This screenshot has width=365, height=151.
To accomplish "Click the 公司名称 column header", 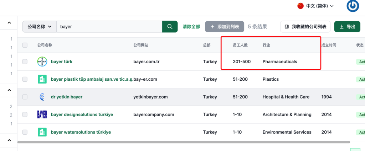I will pos(45,45).
